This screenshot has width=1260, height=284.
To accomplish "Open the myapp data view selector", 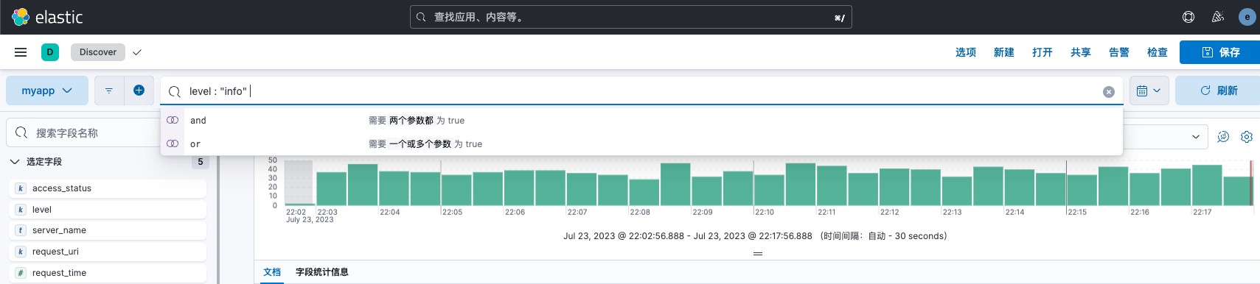I will pos(47,90).
